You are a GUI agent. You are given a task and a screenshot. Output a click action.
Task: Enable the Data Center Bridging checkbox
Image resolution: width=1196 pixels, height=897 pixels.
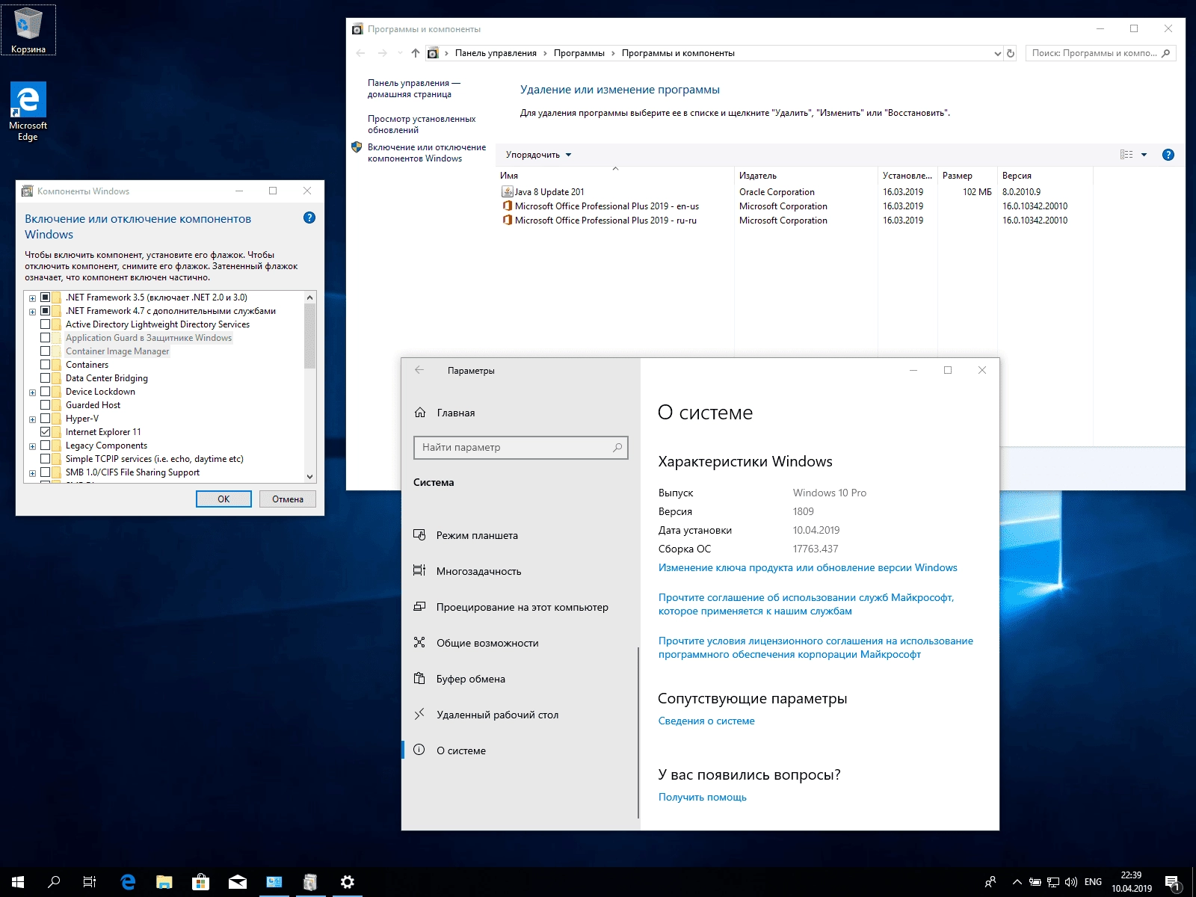tap(46, 378)
